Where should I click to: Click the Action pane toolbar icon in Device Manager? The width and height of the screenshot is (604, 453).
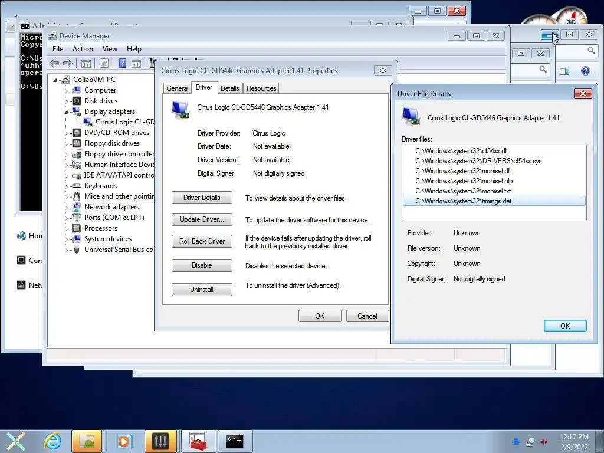coord(136,64)
